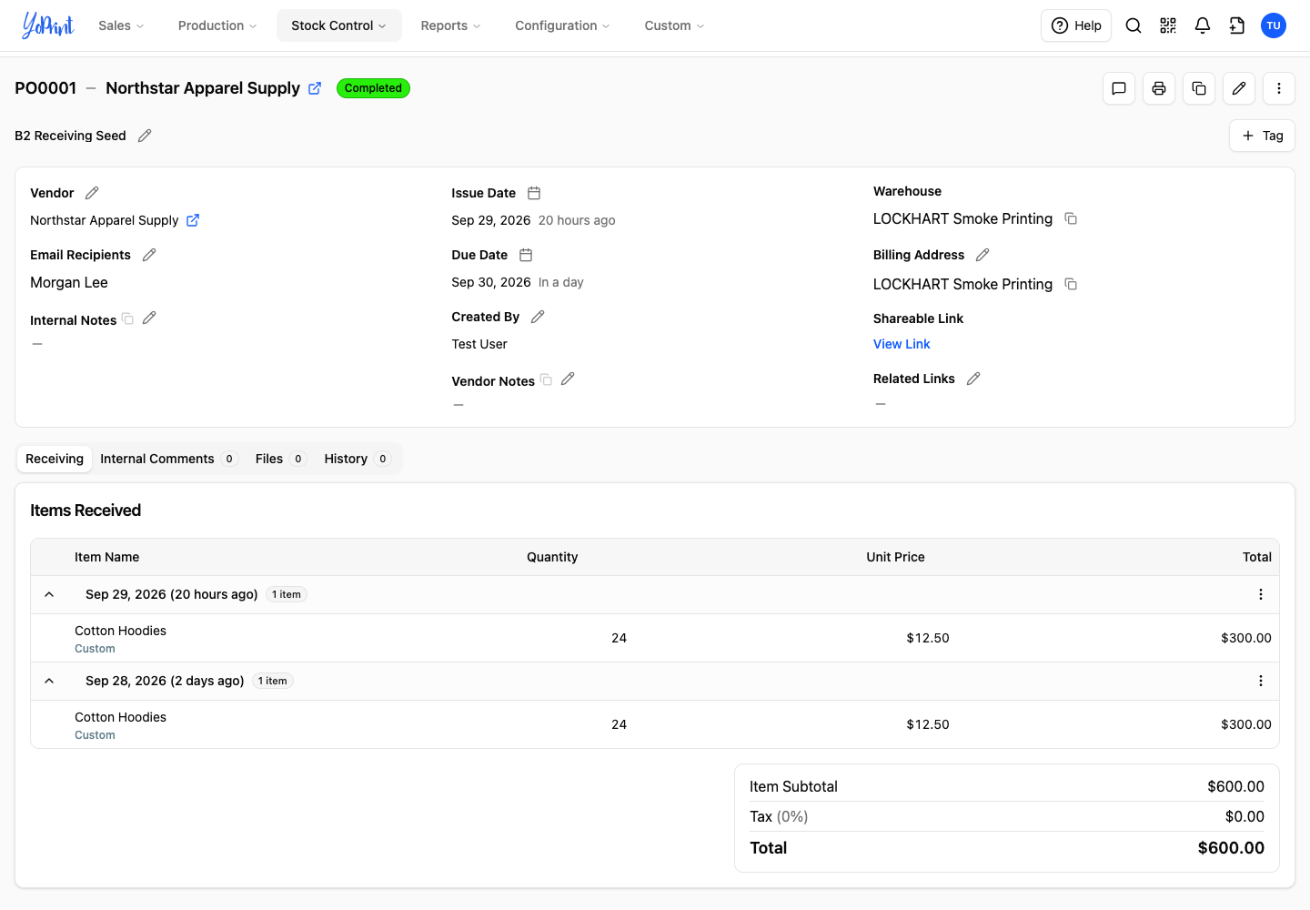1310x910 pixels.
Task: Edit the B2 Receiving Seed title
Action: click(145, 136)
